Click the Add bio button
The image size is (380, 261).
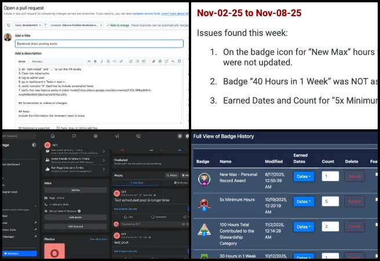[x=75, y=190]
